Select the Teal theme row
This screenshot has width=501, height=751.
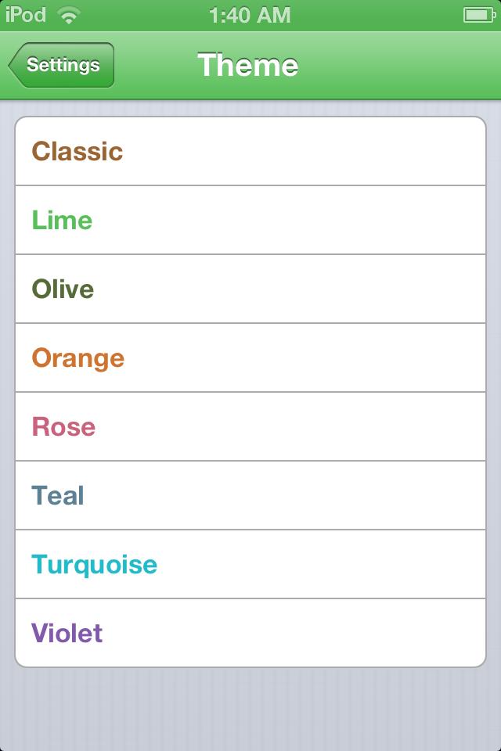tap(250, 495)
